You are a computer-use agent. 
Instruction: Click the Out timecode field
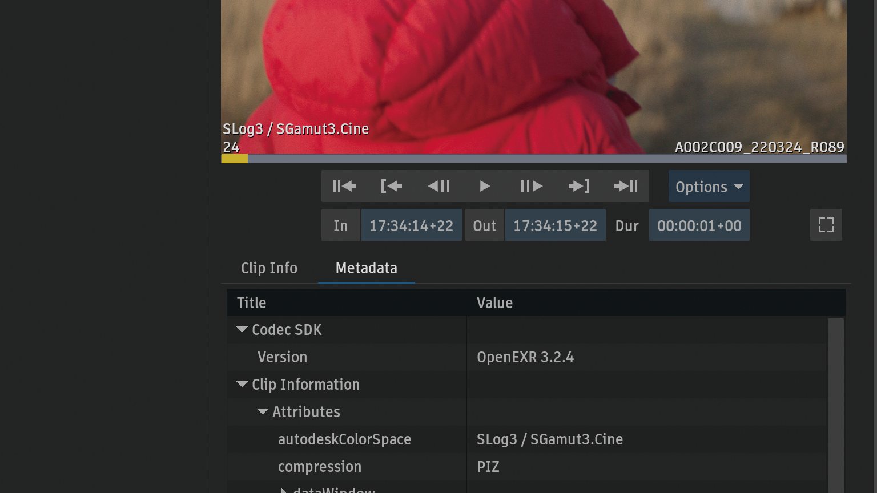point(555,225)
